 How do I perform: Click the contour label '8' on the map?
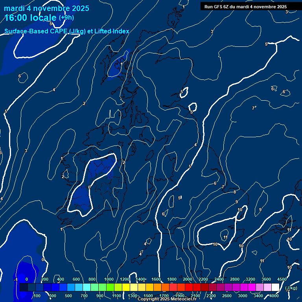point(235,192)
